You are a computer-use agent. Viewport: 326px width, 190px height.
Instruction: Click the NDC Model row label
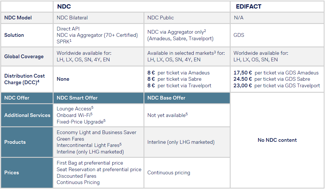[18, 18]
